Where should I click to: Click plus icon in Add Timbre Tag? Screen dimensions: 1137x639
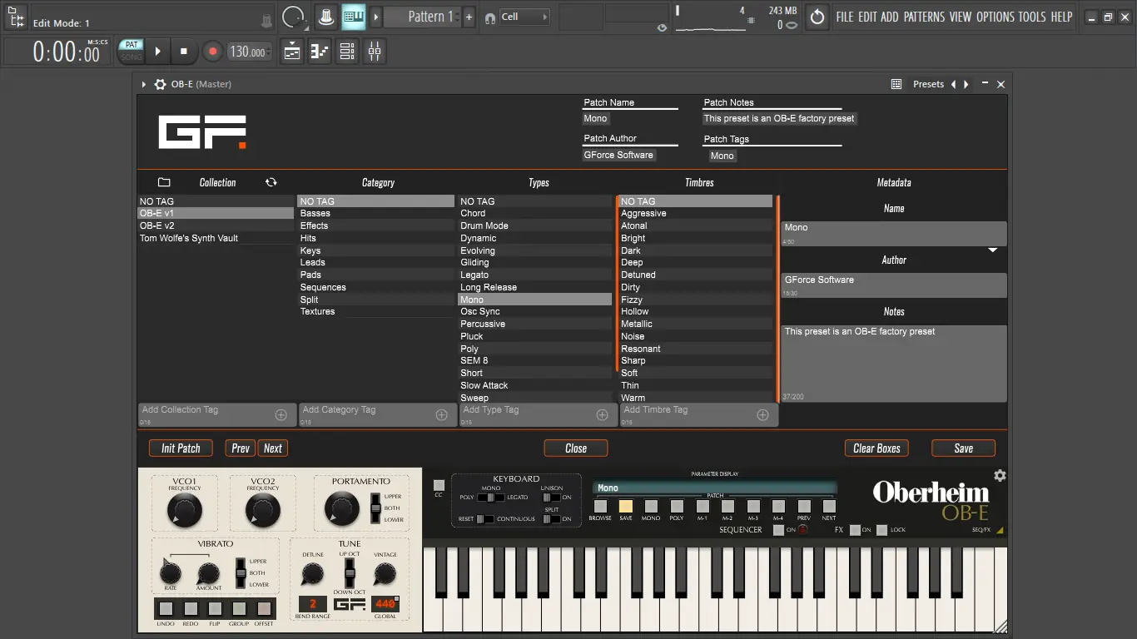(x=762, y=414)
